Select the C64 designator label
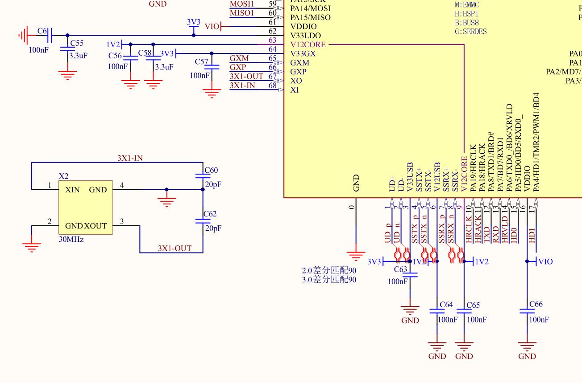 tap(446, 305)
